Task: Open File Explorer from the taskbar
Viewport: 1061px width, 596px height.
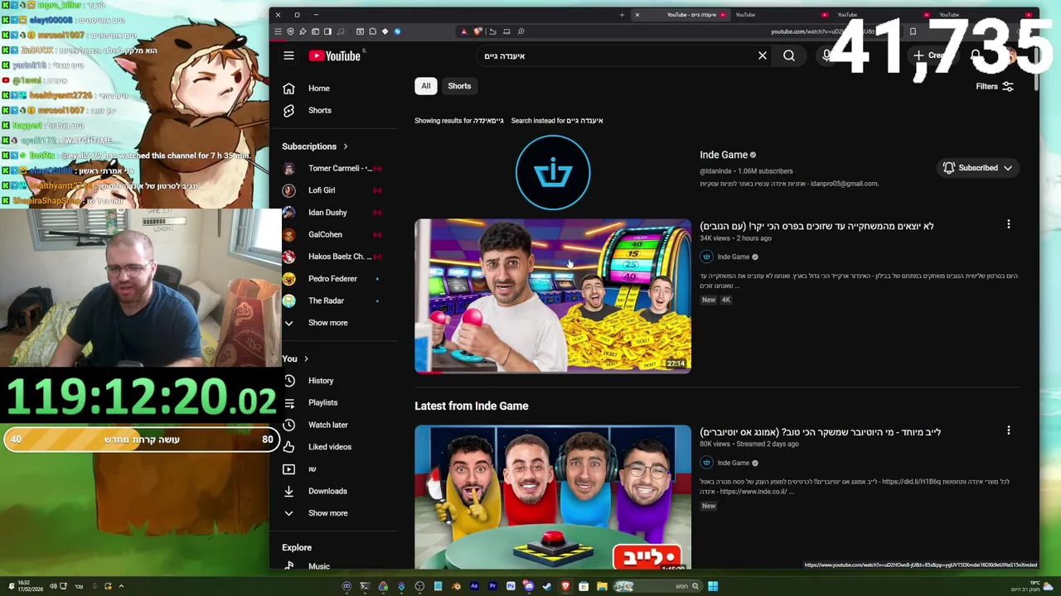Action: (602, 586)
